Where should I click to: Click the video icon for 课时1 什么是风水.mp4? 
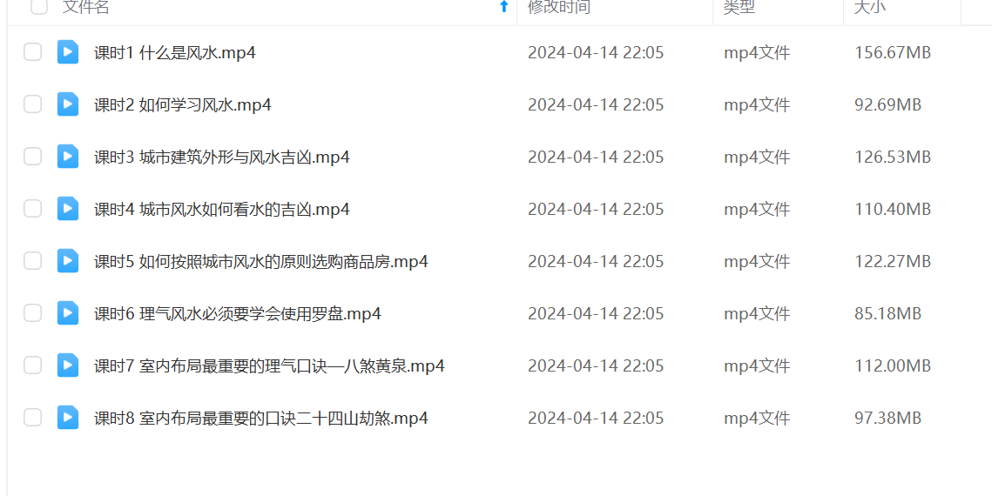tap(68, 52)
